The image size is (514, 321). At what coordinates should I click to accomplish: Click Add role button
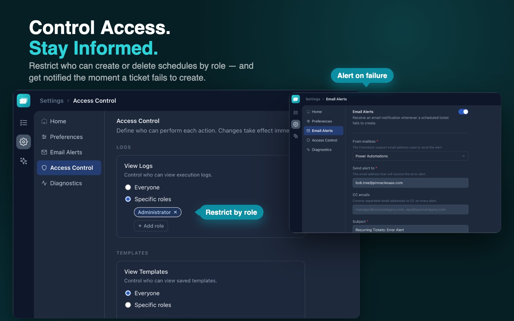151,226
